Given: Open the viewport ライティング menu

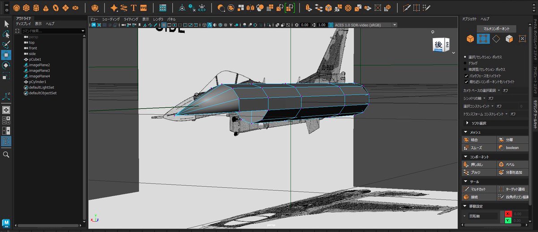Looking at the screenshot, I should pos(131,19).
